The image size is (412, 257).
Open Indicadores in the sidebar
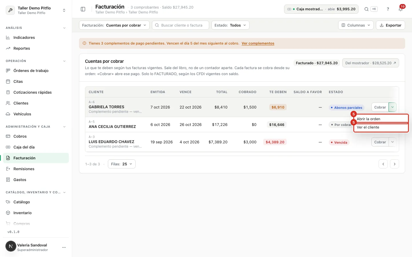(36, 37)
